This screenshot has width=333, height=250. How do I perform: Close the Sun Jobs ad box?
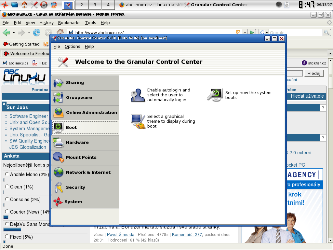click(x=4, y=104)
